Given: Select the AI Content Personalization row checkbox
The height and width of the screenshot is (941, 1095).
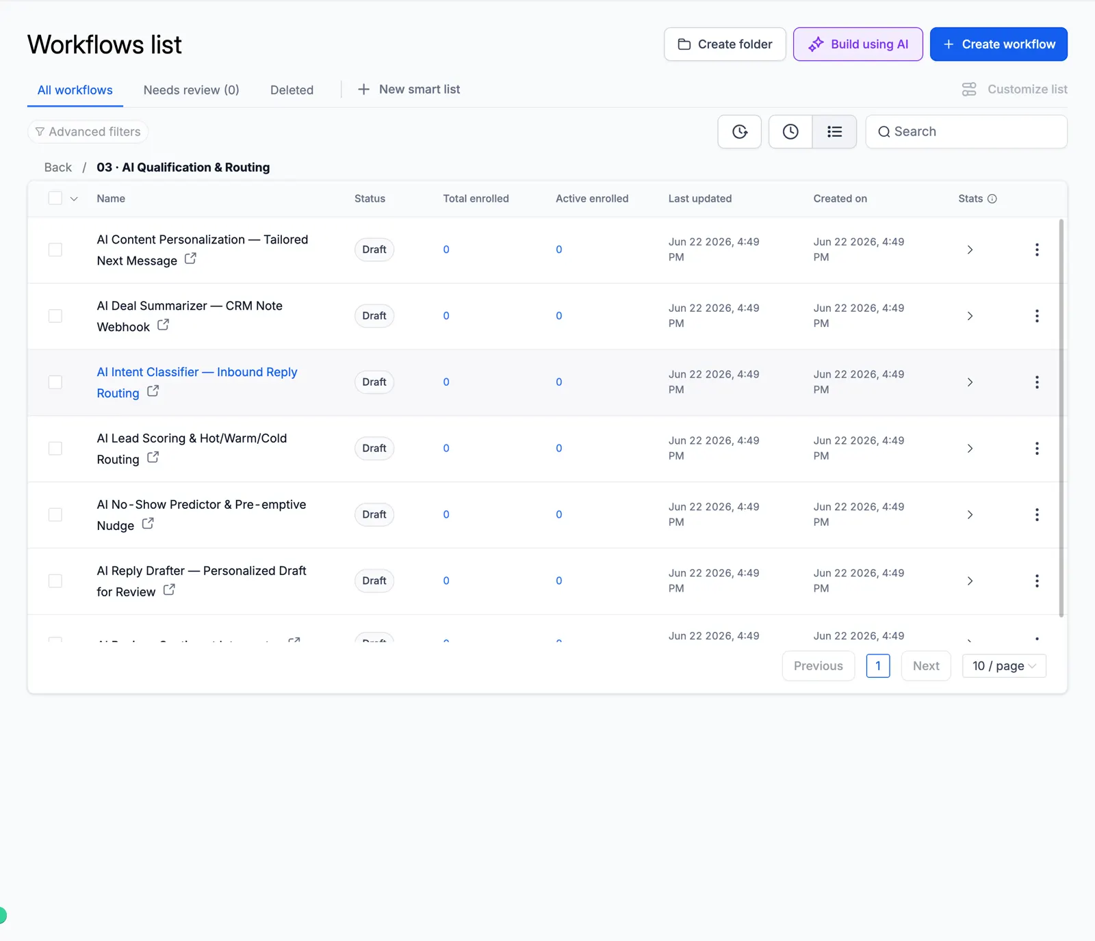Looking at the screenshot, I should pos(55,250).
